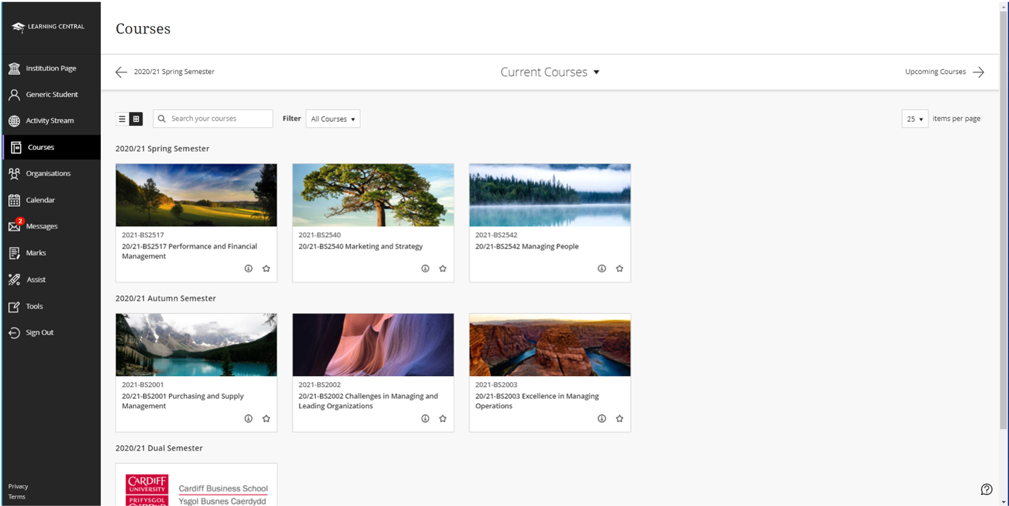This screenshot has width=1009, height=506.
Task: Favourite the Managing People course card
Action: click(619, 268)
